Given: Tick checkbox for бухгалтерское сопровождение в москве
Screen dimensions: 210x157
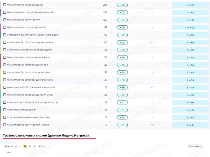Looking at the screenshot, I should [x=5, y=12].
